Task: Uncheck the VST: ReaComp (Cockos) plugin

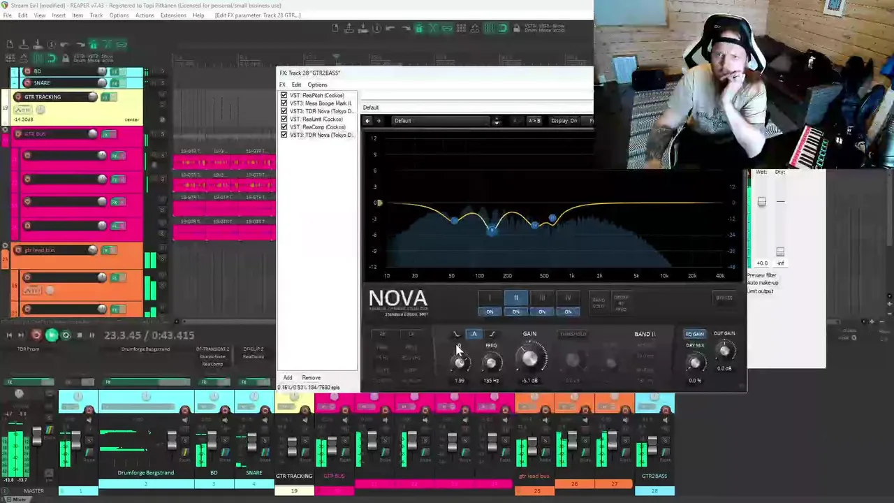Action: pos(284,127)
